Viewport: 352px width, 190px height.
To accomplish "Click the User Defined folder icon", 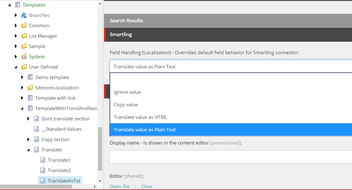I will (24, 67).
